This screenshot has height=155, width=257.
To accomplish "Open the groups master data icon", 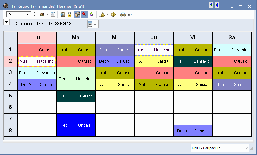I will (x=42, y=15).
